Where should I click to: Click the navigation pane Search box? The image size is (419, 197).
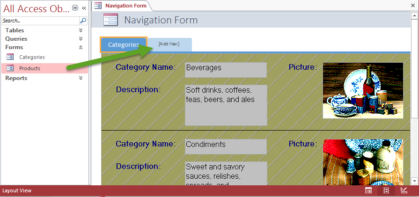click(x=41, y=21)
